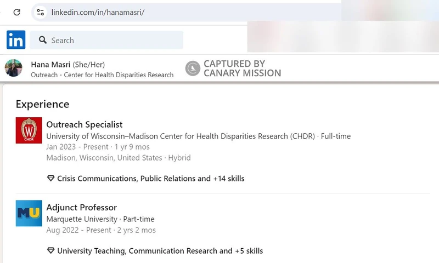This screenshot has height=263, width=439.
Task: Show Crisis Communications, Public Relations and +14 skills
Action: click(150, 179)
